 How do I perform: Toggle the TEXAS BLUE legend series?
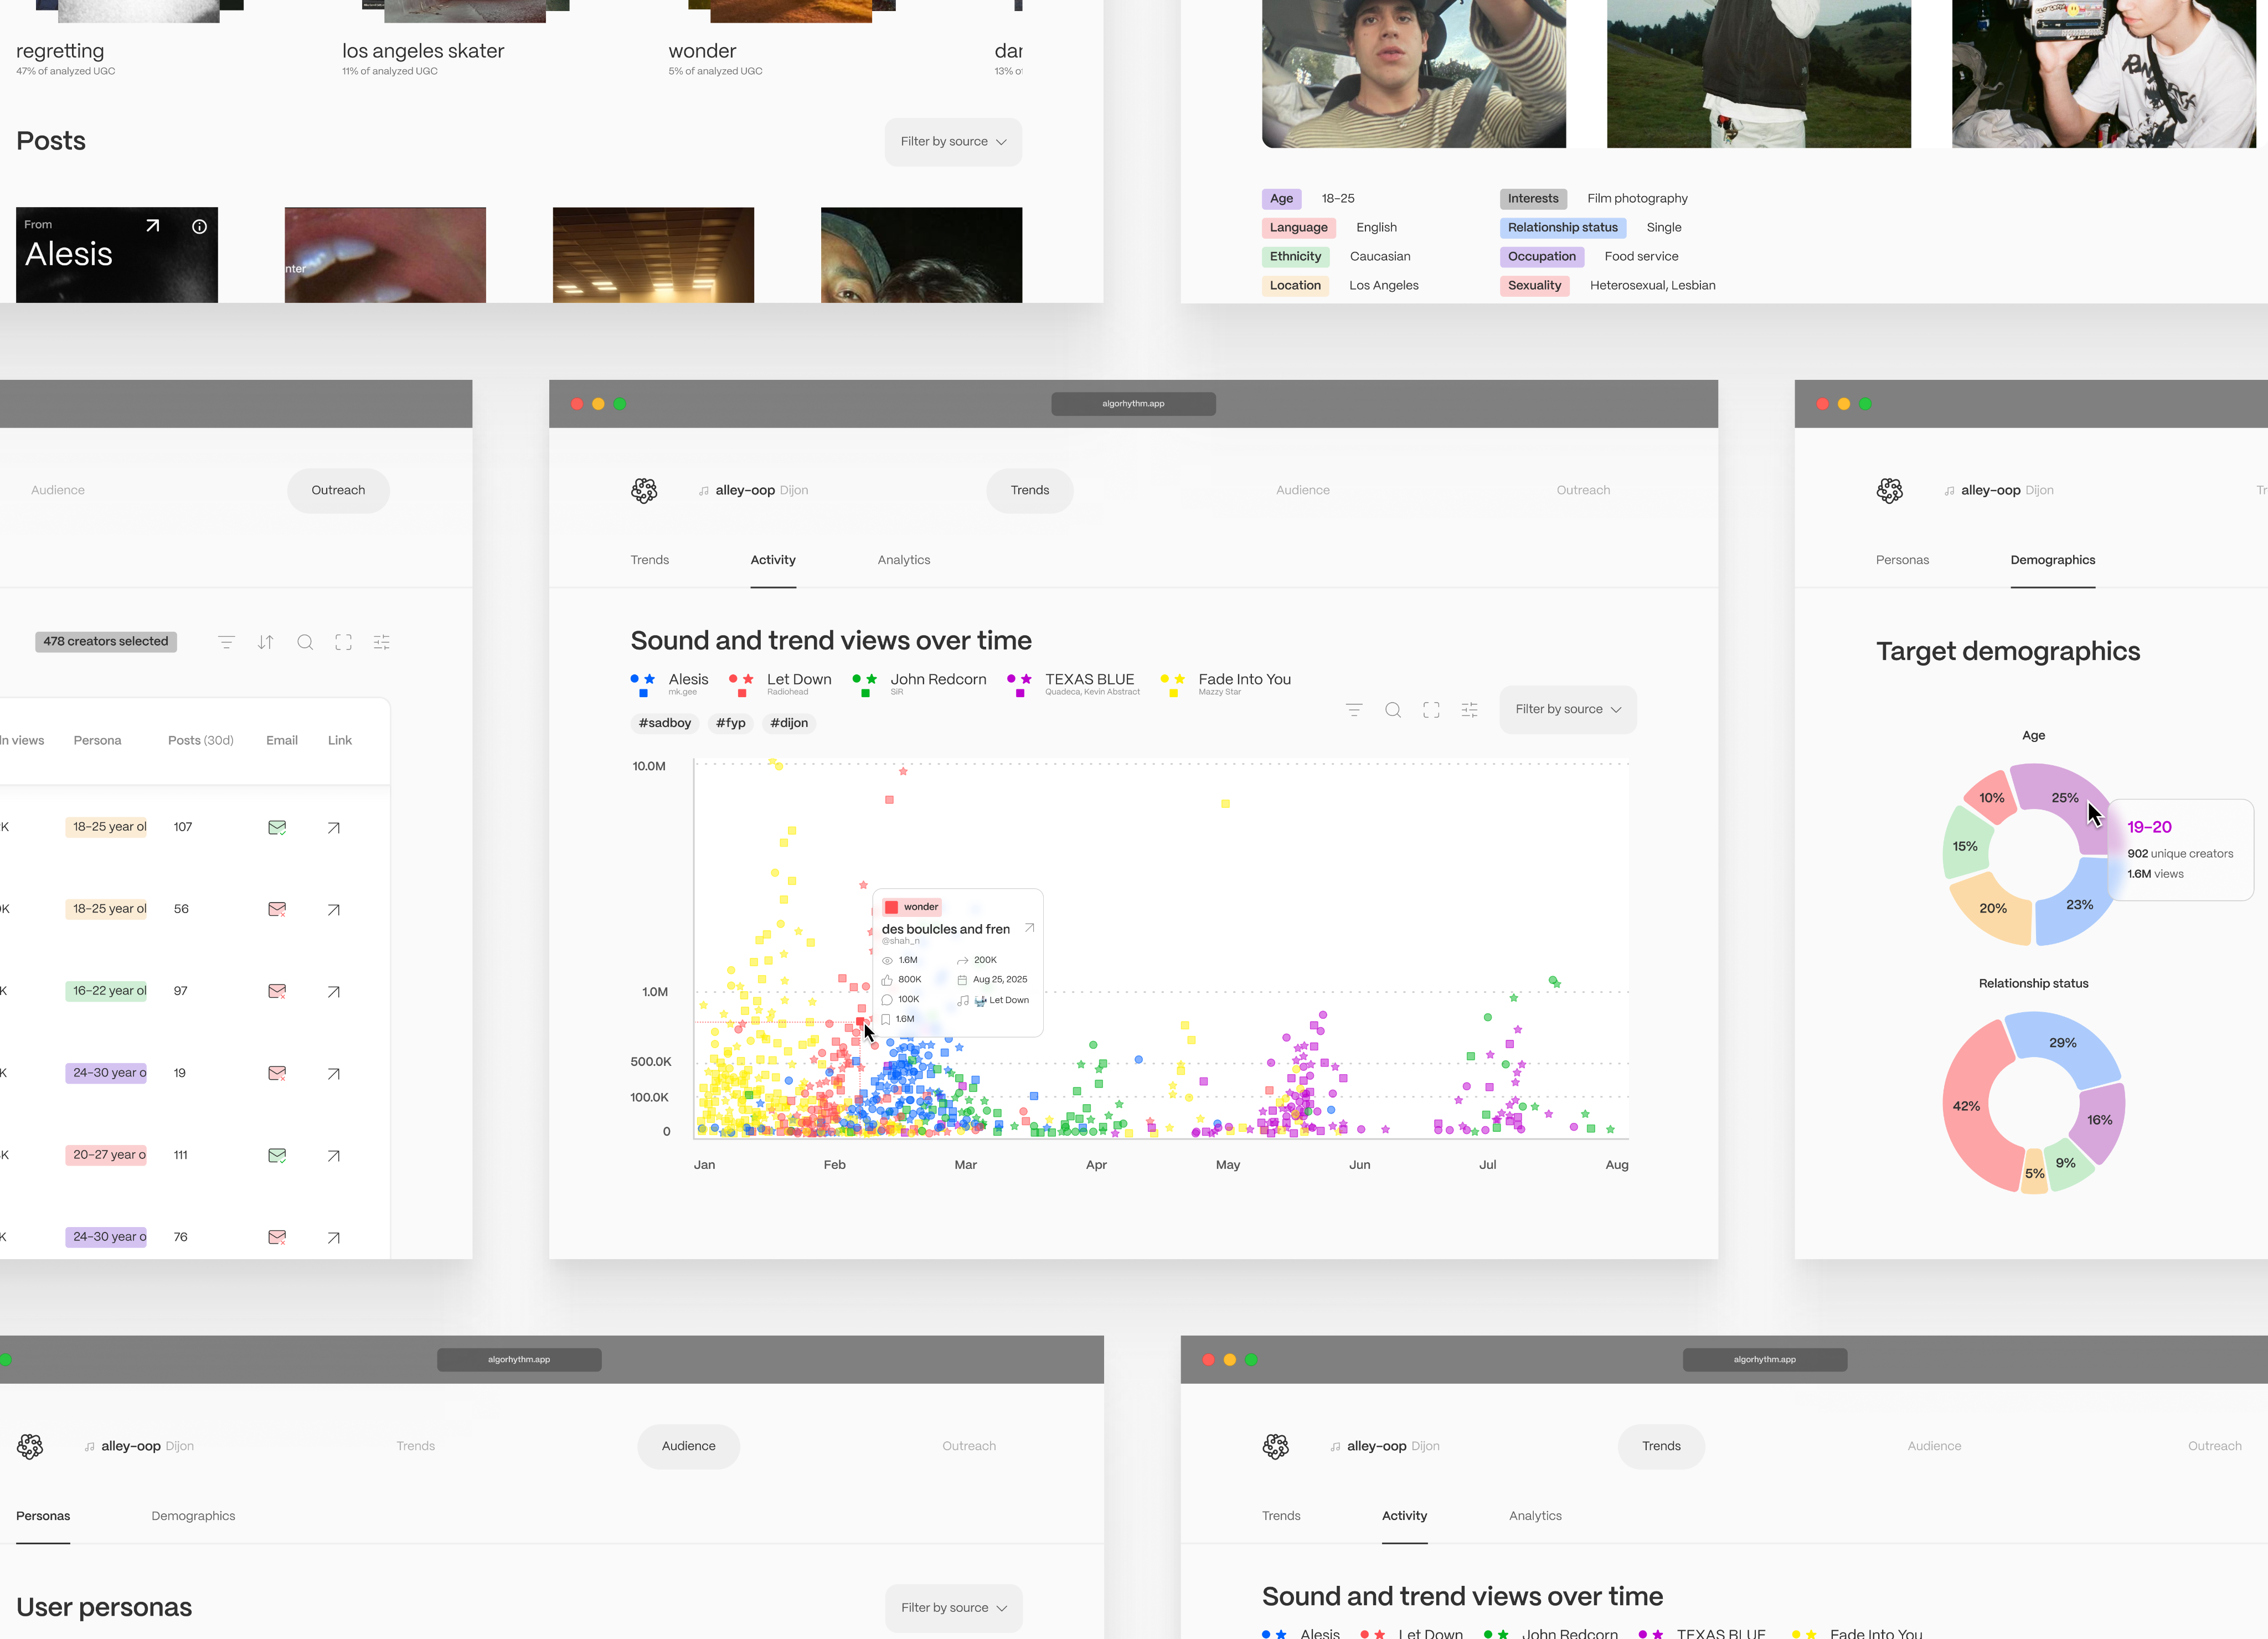coord(1089,680)
